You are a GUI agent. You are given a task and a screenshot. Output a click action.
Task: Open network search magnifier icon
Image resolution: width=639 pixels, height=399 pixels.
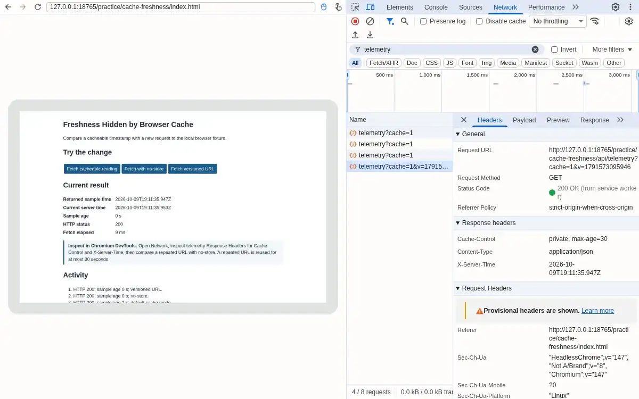point(405,21)
